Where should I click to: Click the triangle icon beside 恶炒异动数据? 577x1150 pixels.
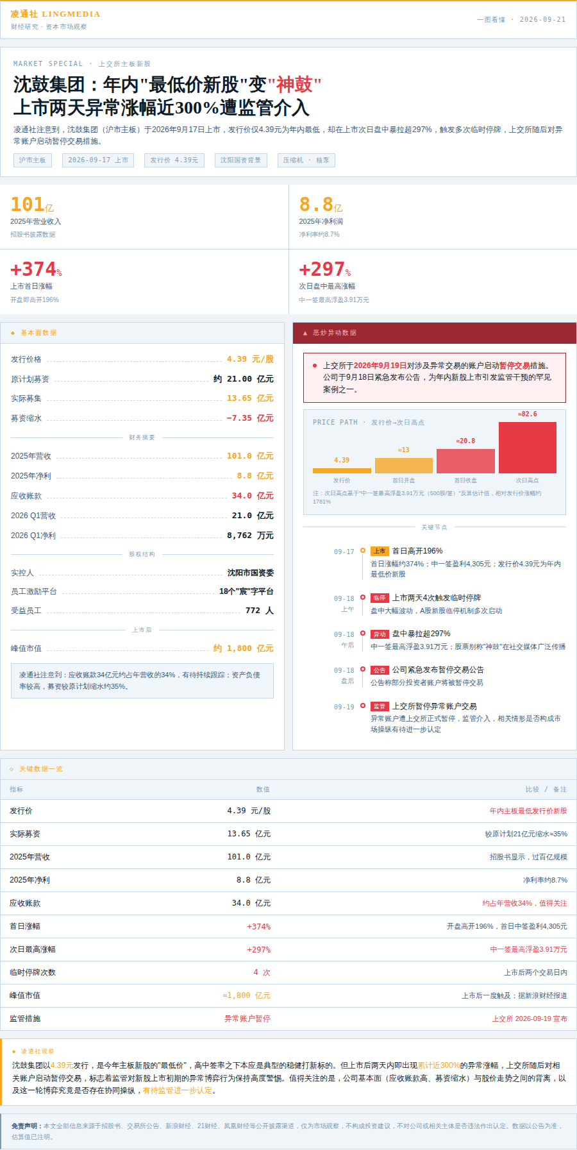(x=305, y=333)
